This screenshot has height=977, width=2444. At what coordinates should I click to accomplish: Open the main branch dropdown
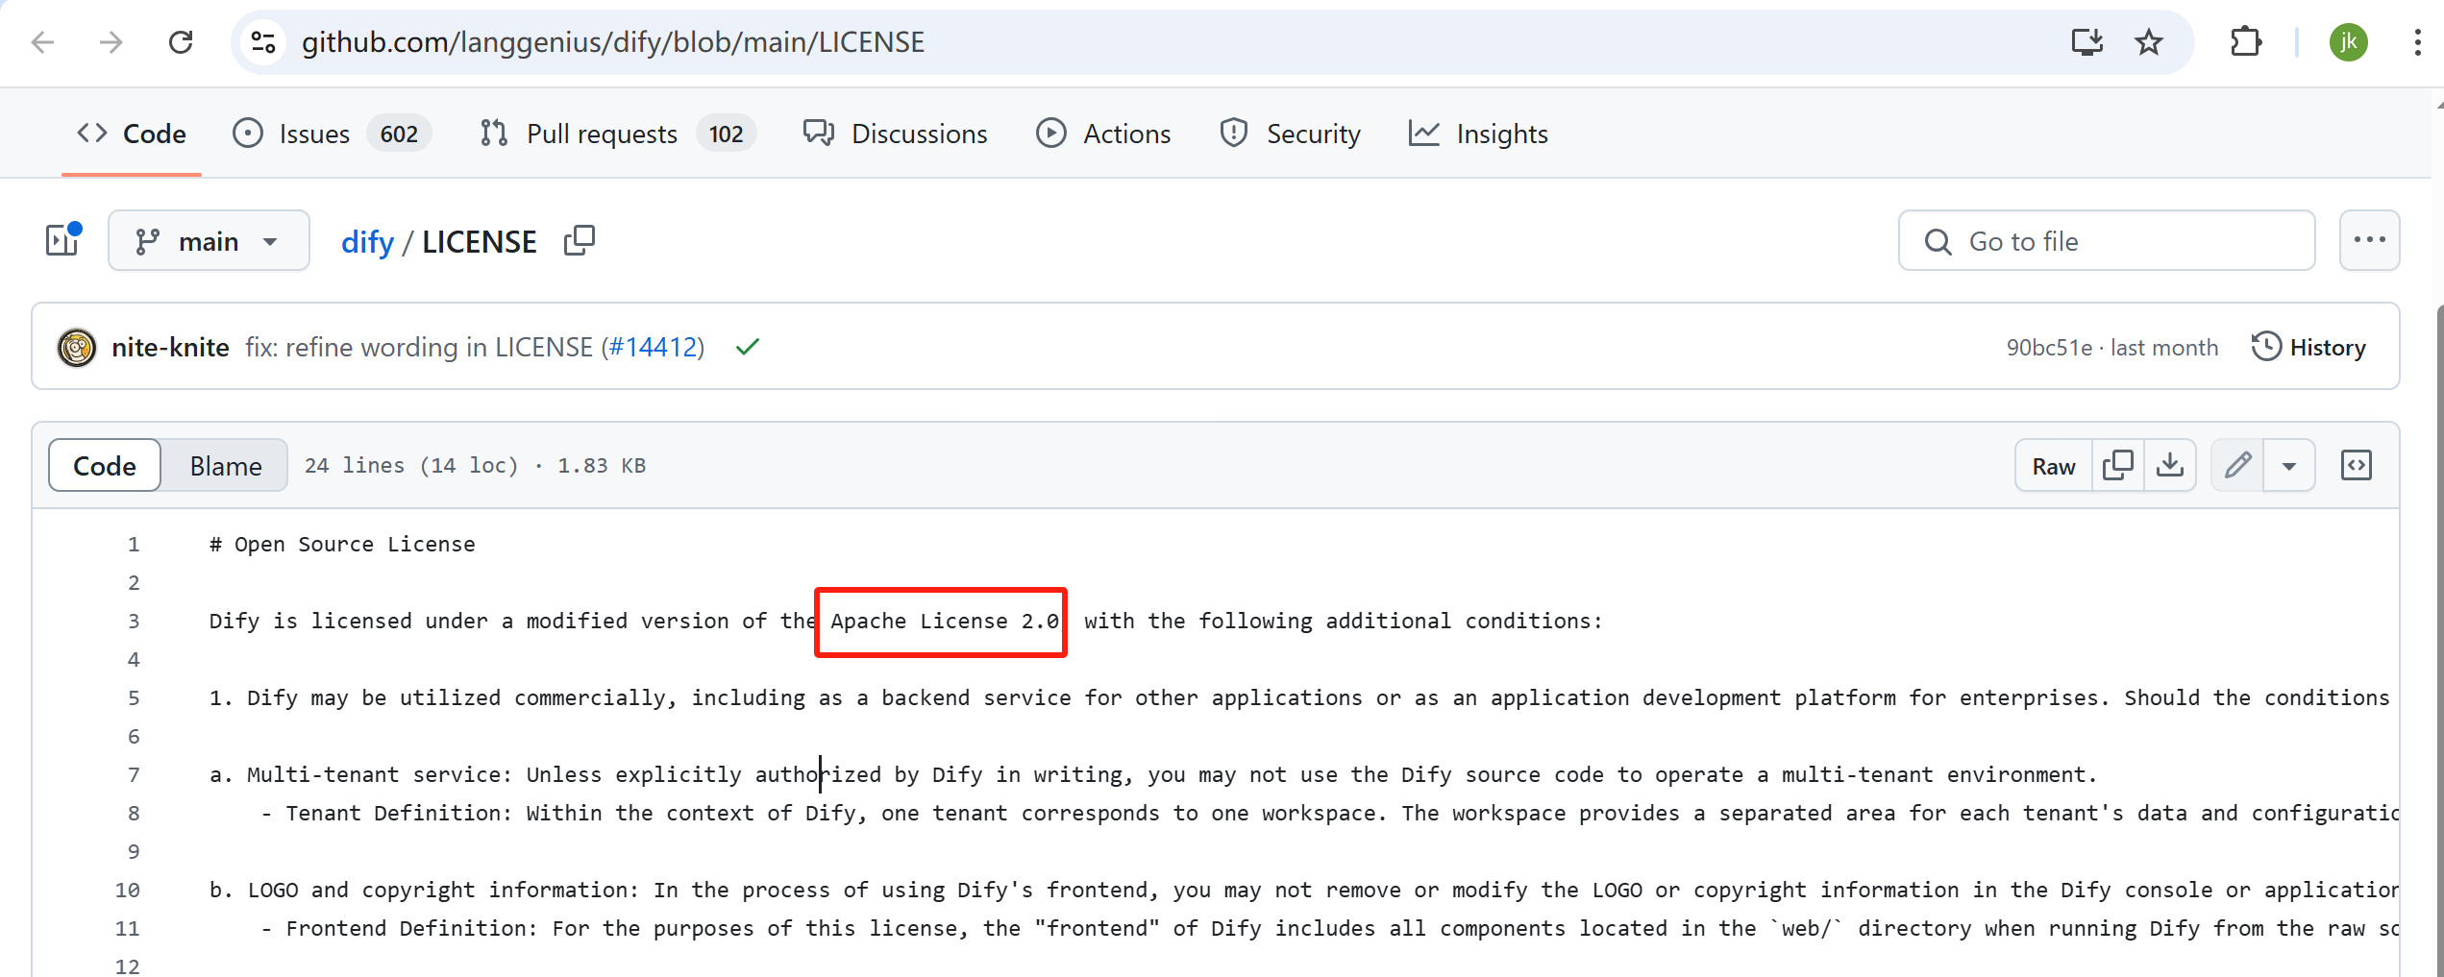tap(209, 240)
